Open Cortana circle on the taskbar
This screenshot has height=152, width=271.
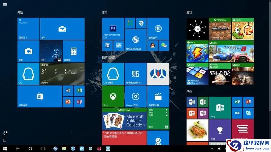(30, 149)
